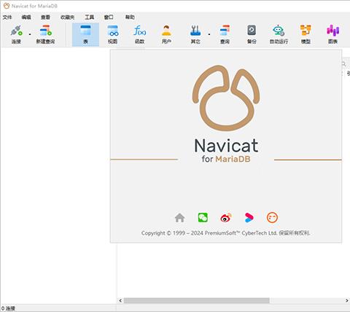This screenshot has height=312, width=350.
Task: Click the home icon on splash screen
Action: [179, 218]
